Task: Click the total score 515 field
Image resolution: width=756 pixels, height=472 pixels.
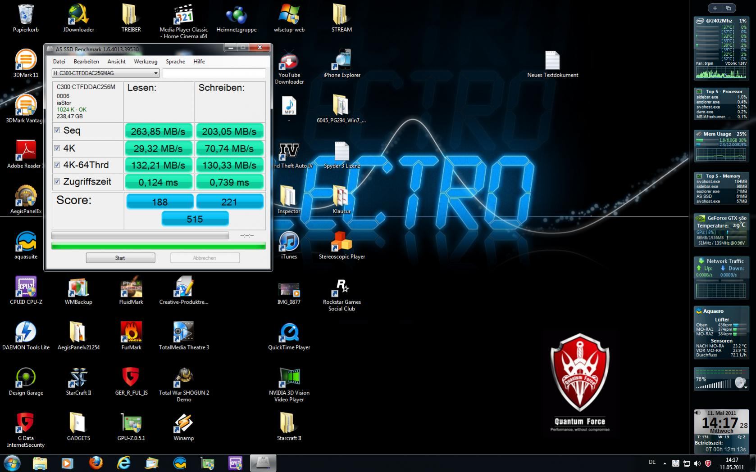Action: (x=195, y=219)
